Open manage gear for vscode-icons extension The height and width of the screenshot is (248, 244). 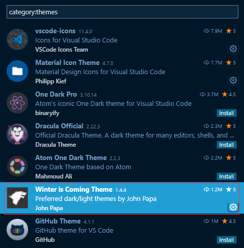click(x=233, y=49)
